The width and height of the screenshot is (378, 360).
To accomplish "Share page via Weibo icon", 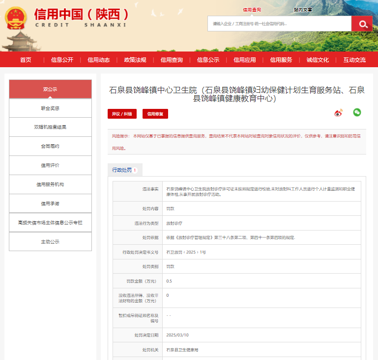I will (x=339, y=112).
